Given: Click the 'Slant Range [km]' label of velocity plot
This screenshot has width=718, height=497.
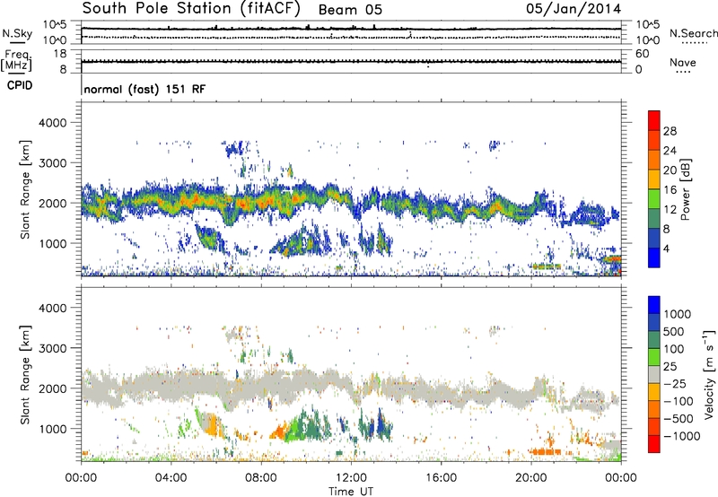Looking at the screenshot, I should click(25, 375).
